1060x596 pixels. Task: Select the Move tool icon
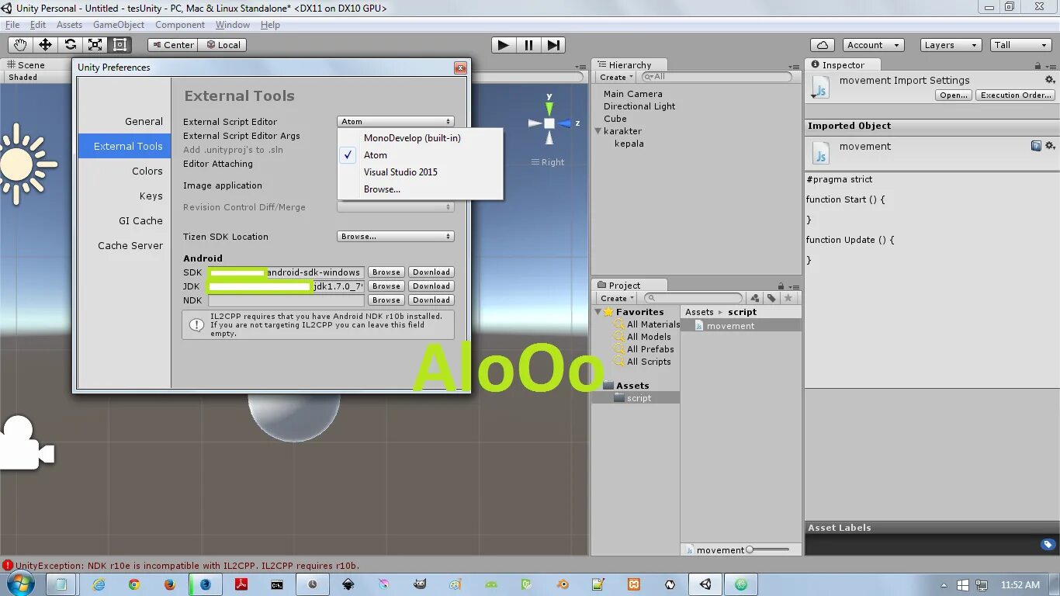[45, 45]
